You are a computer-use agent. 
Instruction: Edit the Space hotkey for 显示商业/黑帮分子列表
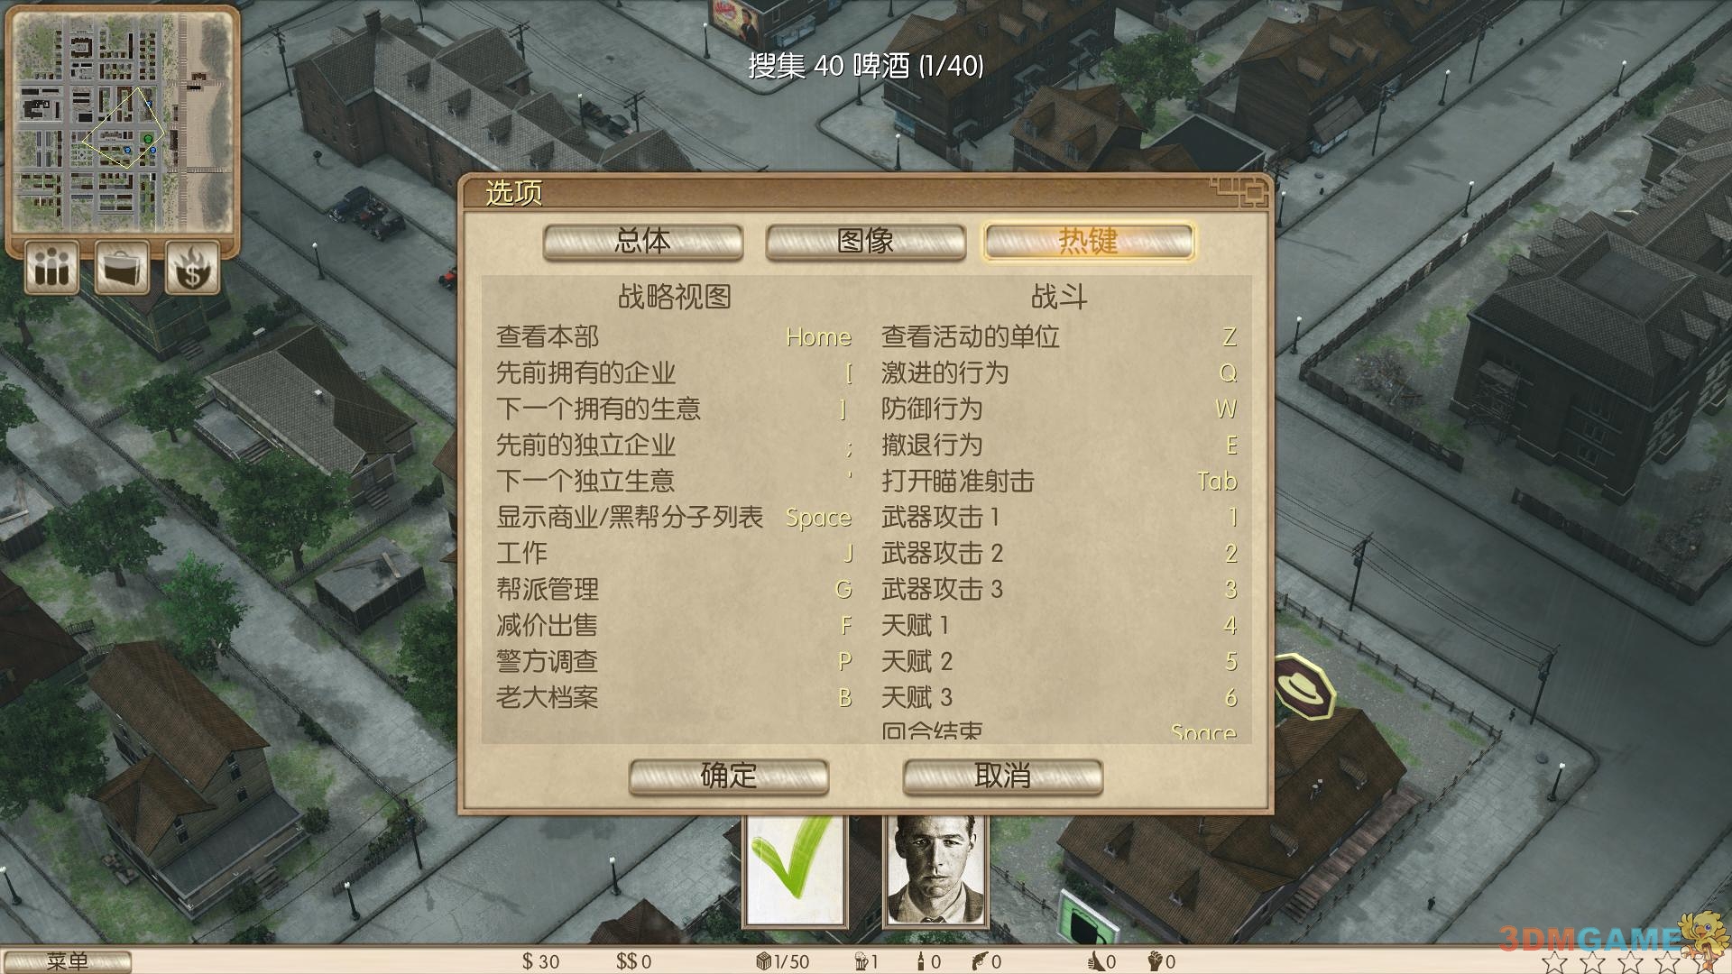(x=818, y=519)
